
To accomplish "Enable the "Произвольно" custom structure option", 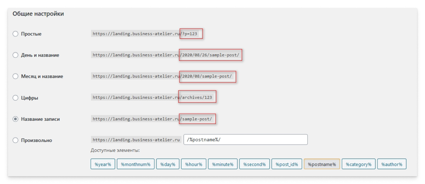I will click(x=15, y=140).
